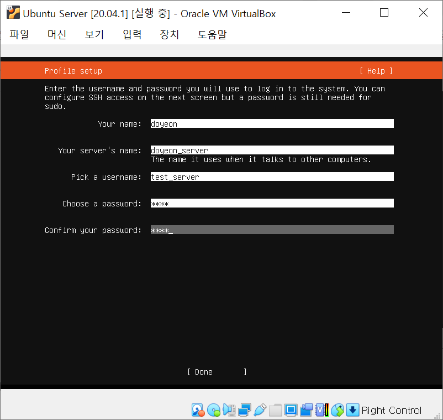This screenshot has width=443, height=420.
Task: Open the shared folders status icon
Action: pos(276,410)
